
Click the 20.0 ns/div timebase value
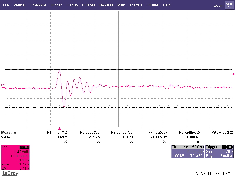195,152
